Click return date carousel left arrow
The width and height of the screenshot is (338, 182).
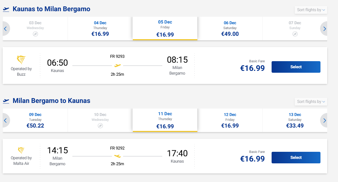click(6, 120)
